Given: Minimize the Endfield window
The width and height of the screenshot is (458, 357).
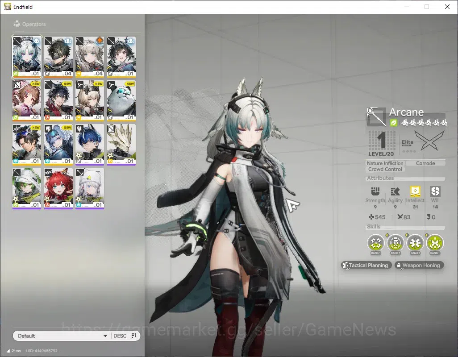Looking at the screenshot, I should click(x=407, y=7).
